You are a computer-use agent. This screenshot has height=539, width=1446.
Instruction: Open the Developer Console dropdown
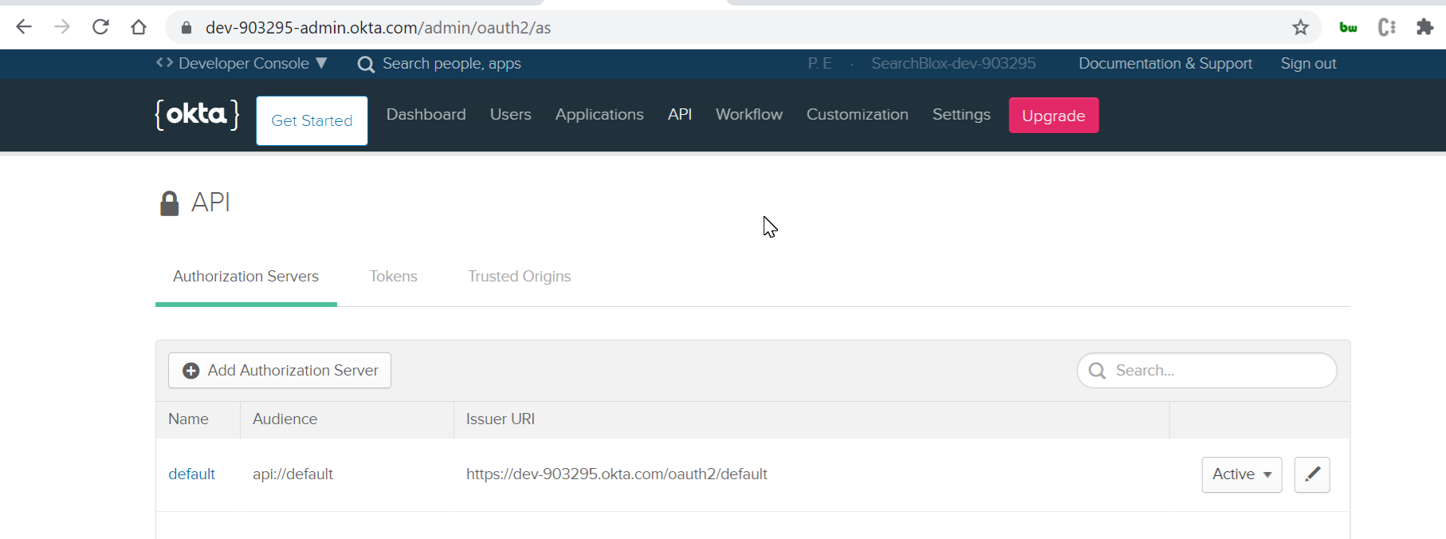tap(242, 64)
